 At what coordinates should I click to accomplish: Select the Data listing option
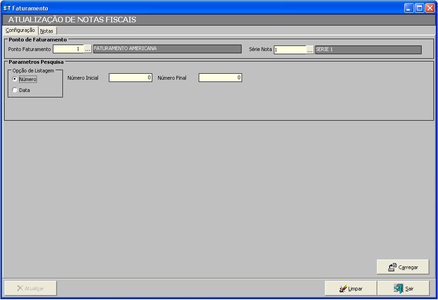point(15,90)
